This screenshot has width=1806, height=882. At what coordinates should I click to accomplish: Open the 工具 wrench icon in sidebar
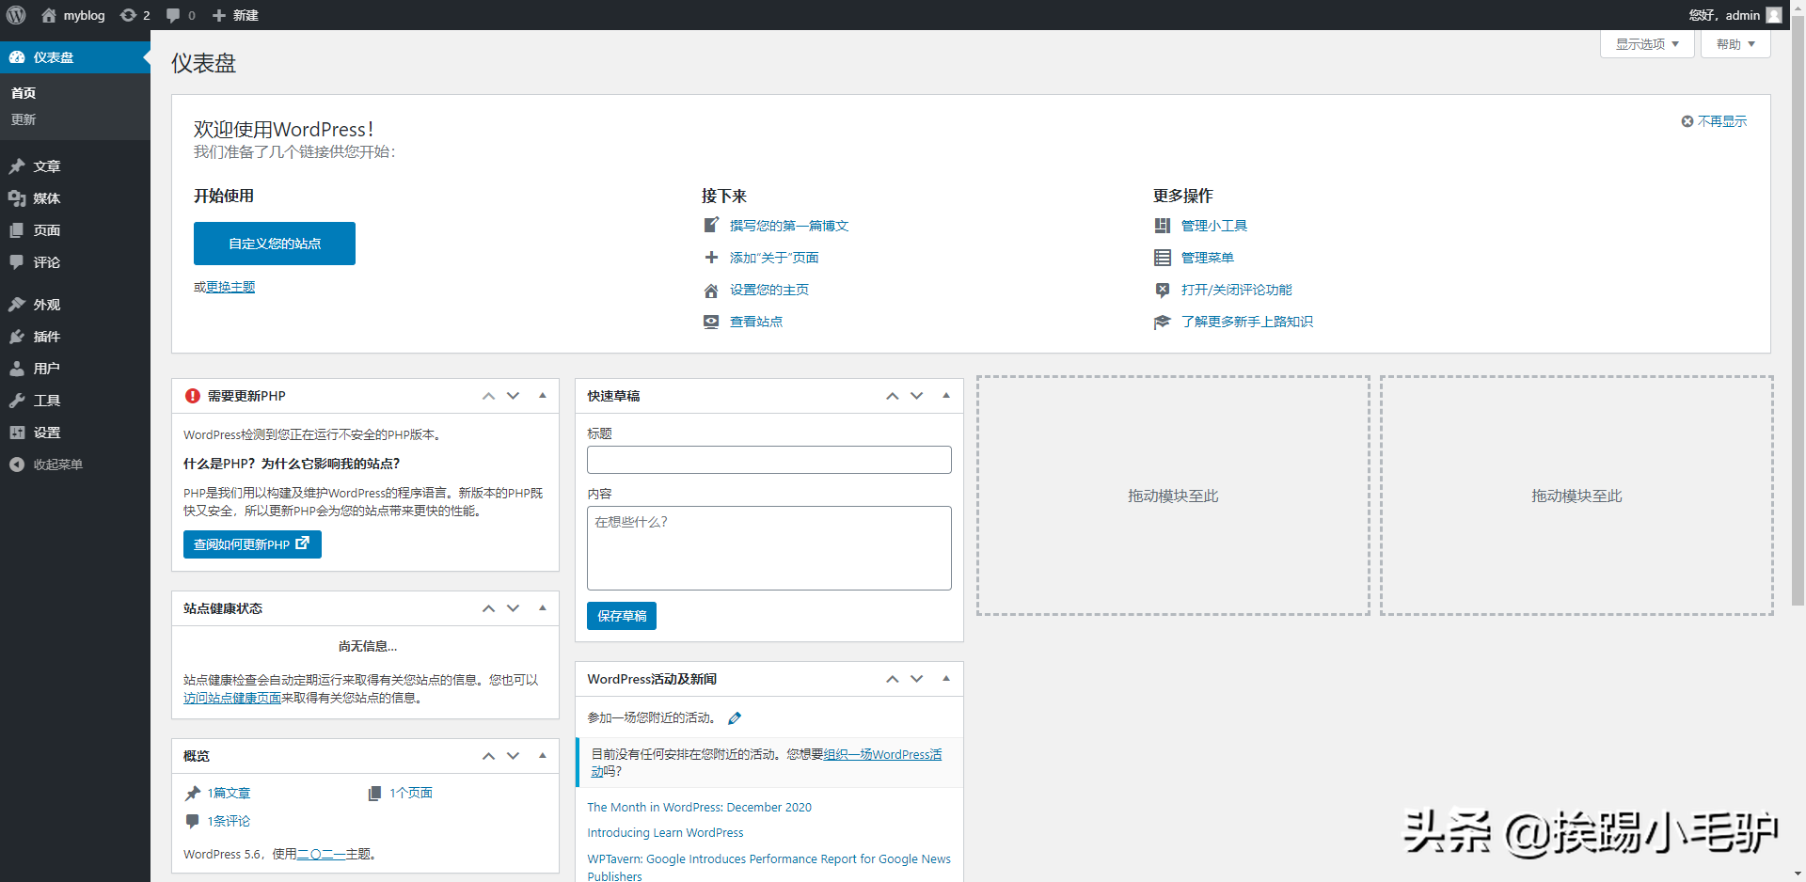(x=17, y=401)
